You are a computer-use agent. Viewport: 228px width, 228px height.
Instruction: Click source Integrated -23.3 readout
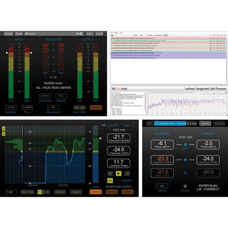click(x=162, y=160)
